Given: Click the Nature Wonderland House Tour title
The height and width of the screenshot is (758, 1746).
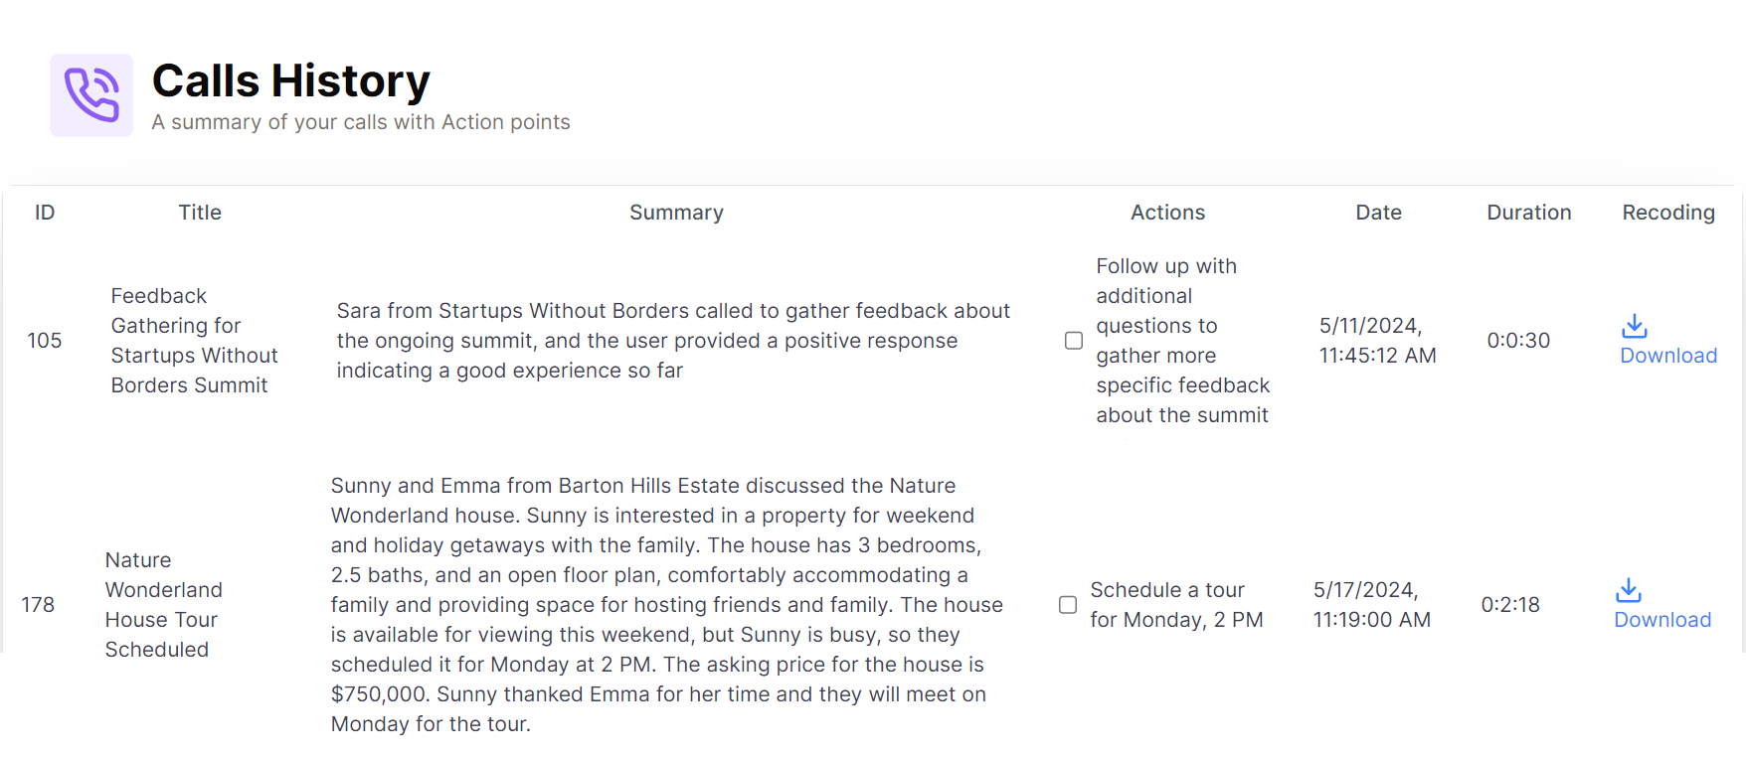Looking at the screenshot, I should (x=164, y=605).
